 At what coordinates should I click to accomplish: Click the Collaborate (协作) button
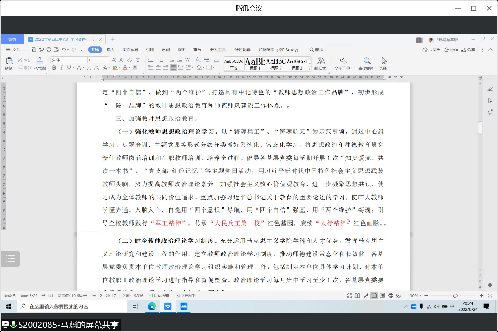pos(452,50)
